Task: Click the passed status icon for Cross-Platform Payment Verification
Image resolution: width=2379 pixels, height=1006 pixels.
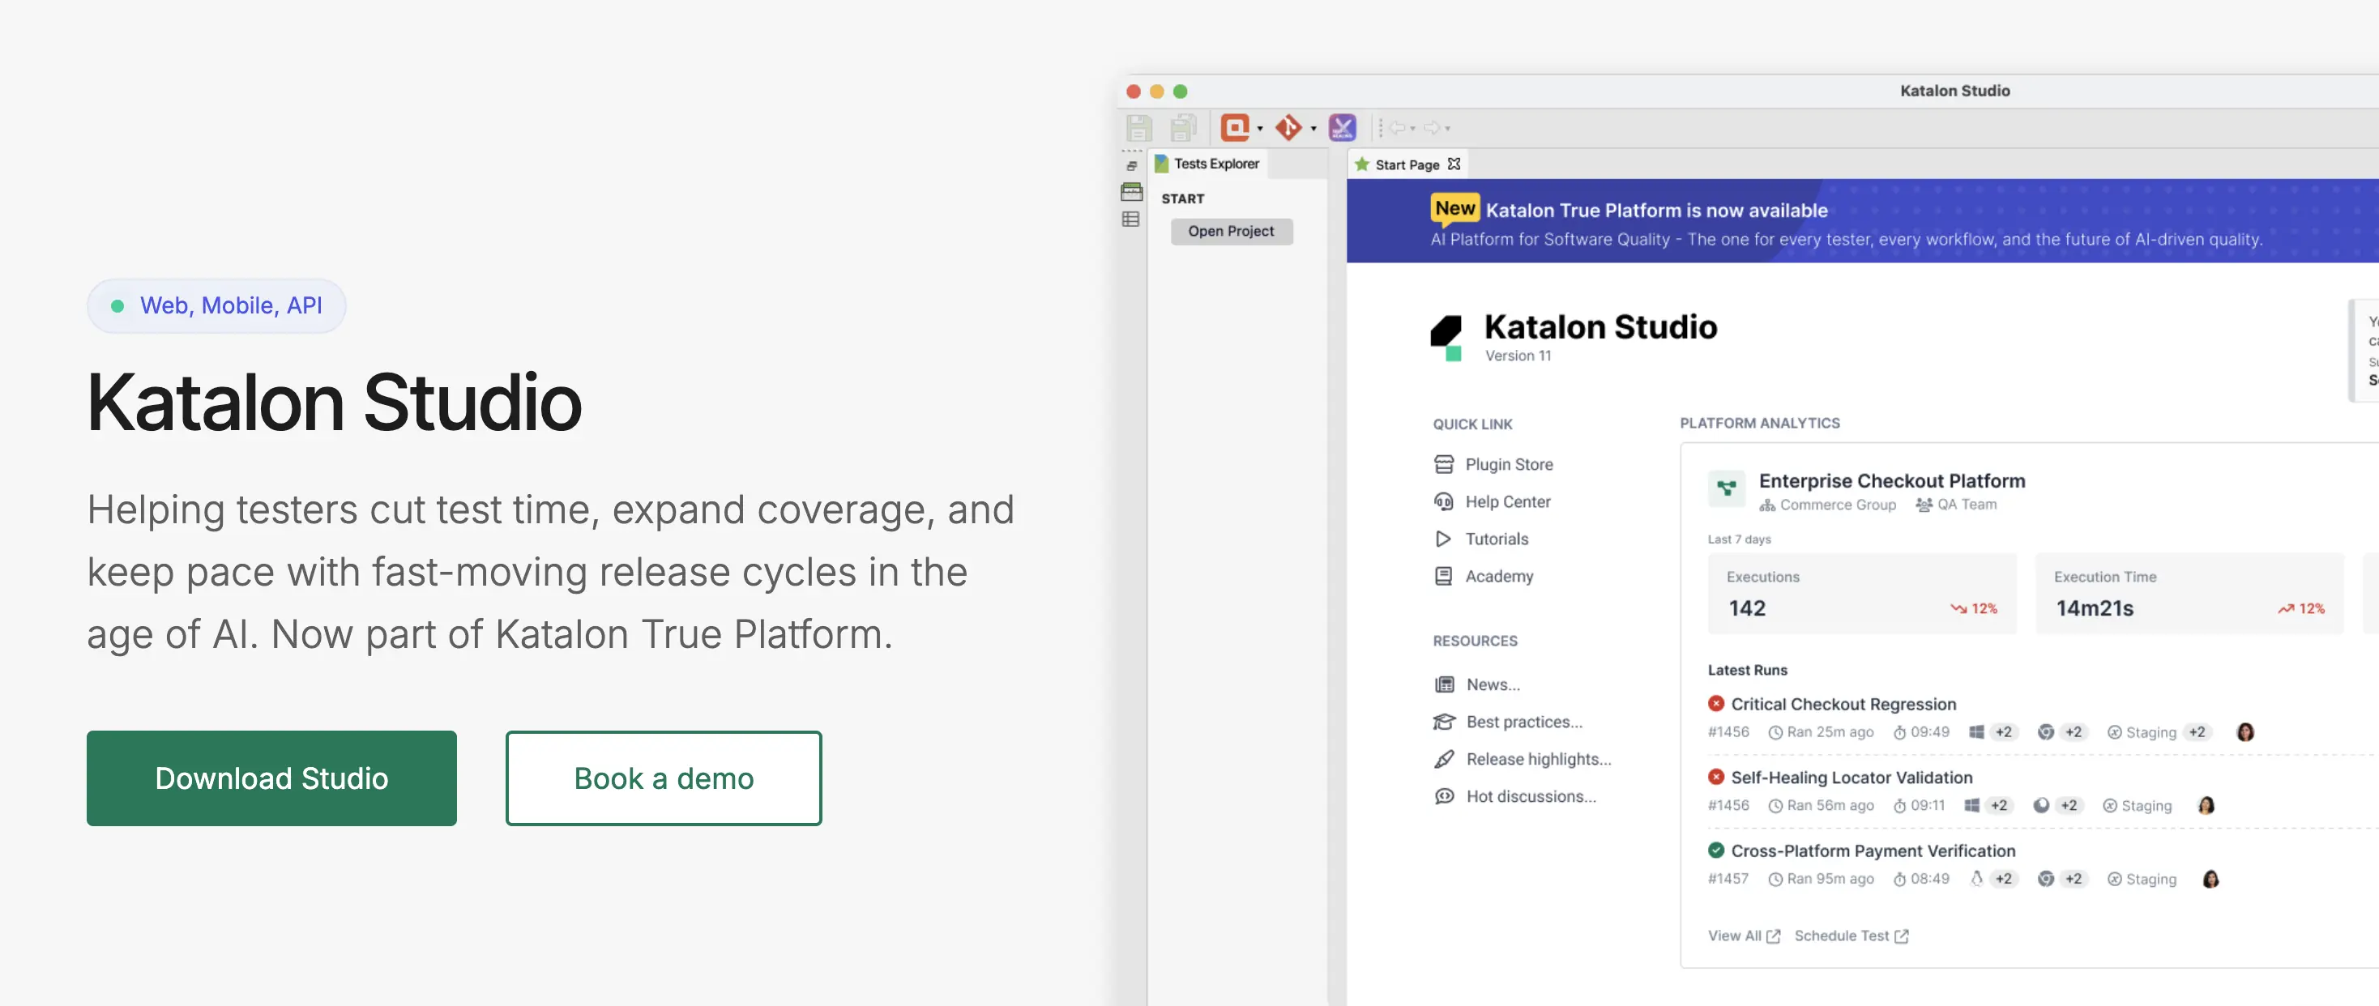Action: (x=1716, y=849)
